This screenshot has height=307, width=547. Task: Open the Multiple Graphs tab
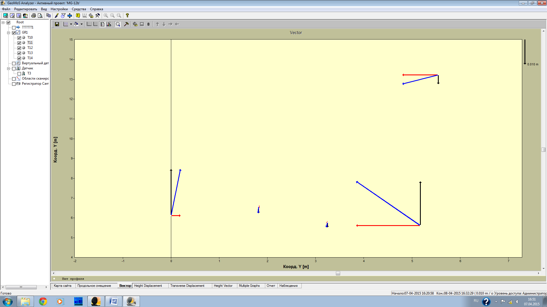pyautogui.click(x=249, y=286)
